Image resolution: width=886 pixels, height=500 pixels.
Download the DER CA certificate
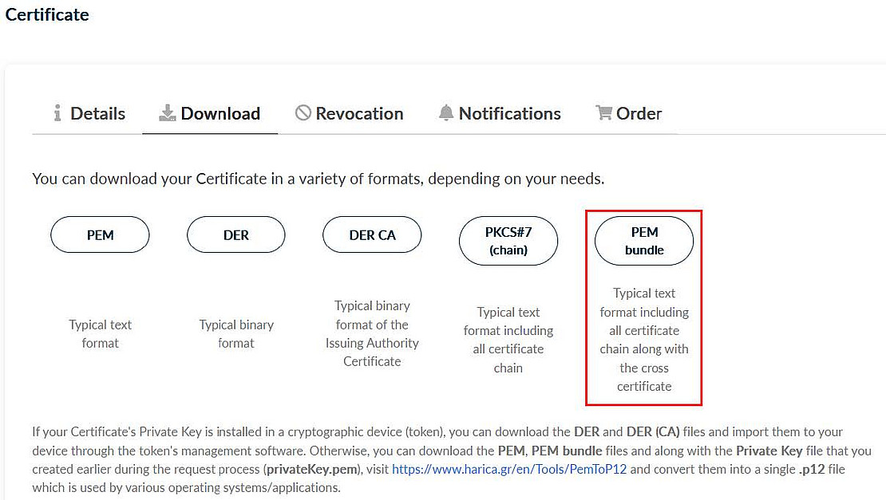tap(372, 235)
